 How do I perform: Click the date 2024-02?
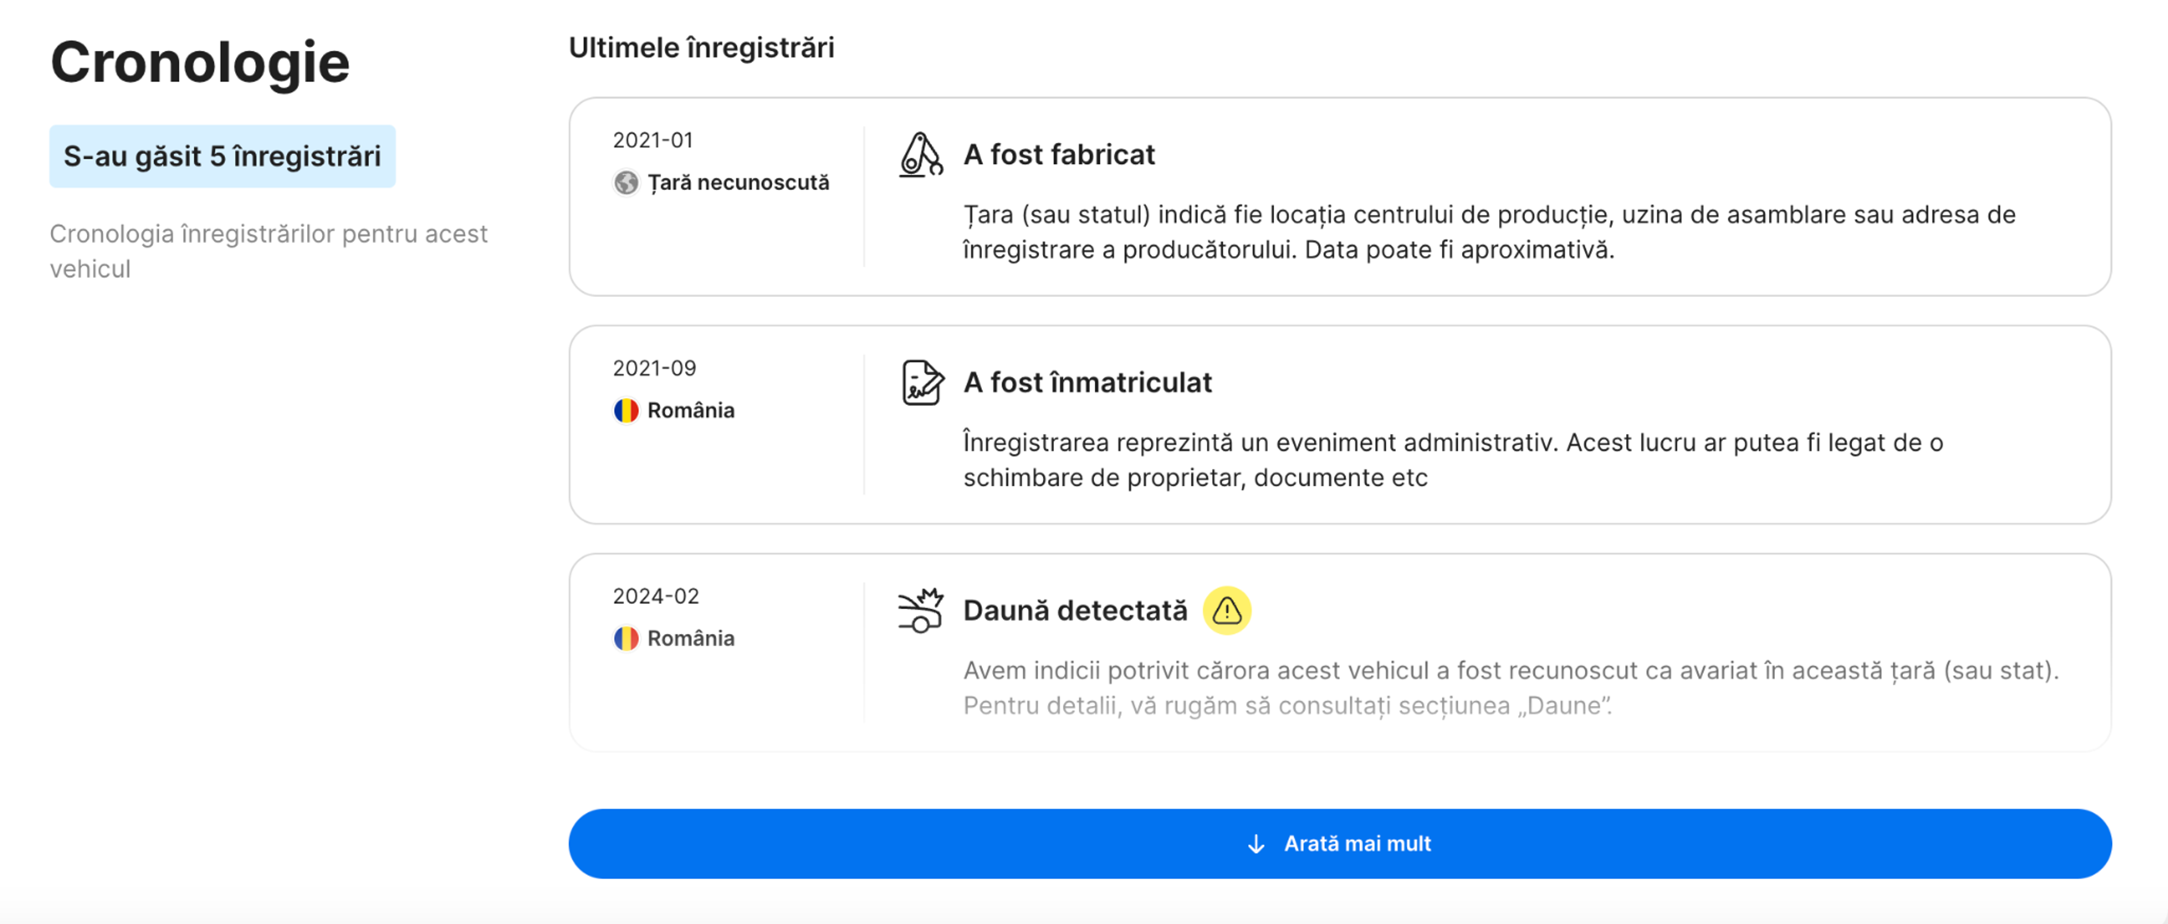pos(655,597)
